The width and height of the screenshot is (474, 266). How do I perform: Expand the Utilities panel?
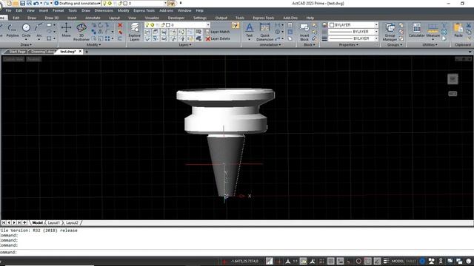coord(430,44)
